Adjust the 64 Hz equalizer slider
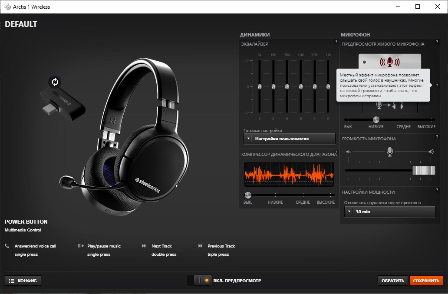 click(260, 86)
